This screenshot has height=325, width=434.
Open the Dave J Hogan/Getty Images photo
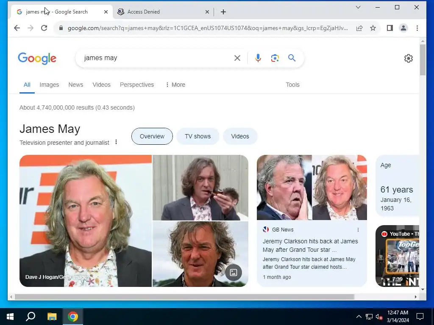tap(86, 221)
